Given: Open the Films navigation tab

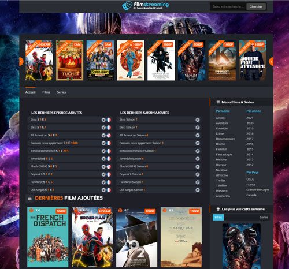Looking at the screenshot, I should click(46, 92).
